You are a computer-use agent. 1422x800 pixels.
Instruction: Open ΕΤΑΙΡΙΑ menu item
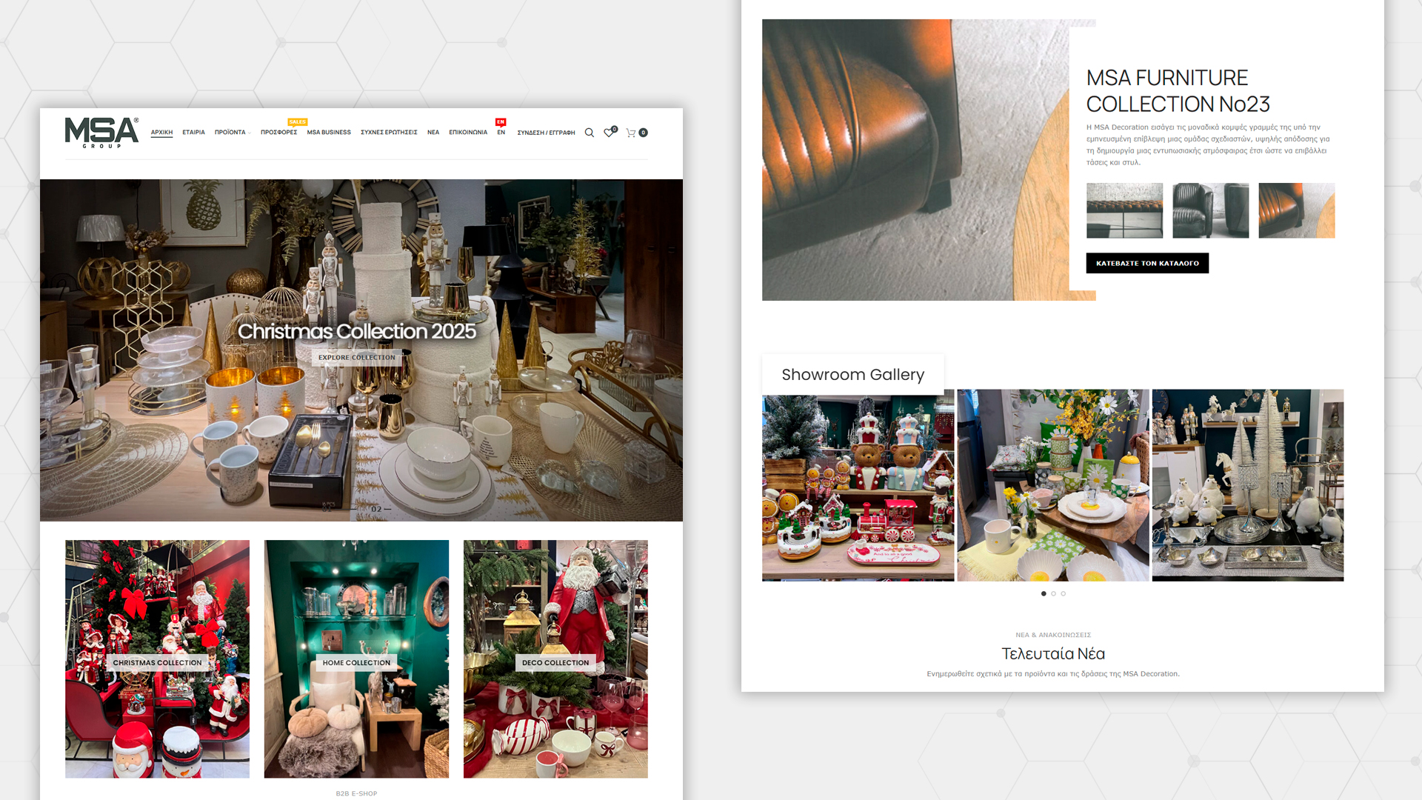pos(193,133)
